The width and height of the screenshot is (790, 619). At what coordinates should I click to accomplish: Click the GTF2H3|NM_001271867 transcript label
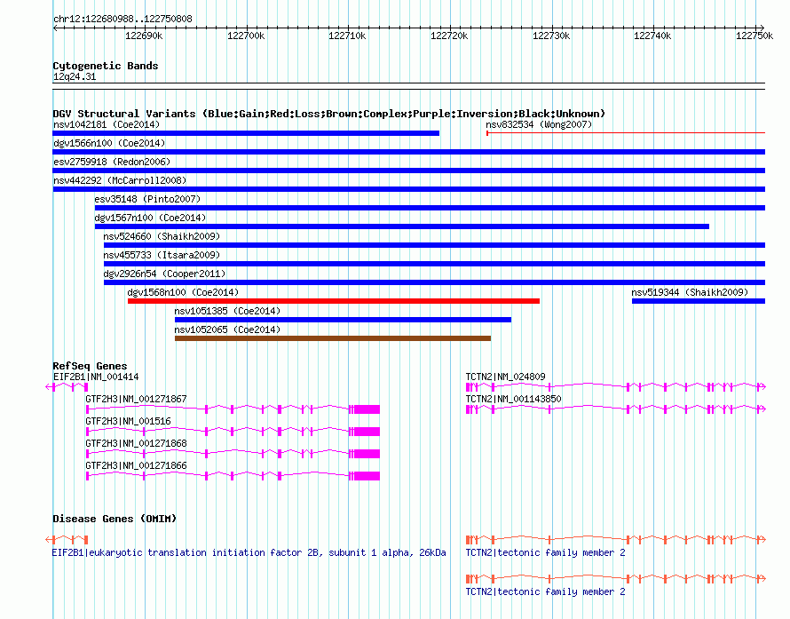pos(136,399)
